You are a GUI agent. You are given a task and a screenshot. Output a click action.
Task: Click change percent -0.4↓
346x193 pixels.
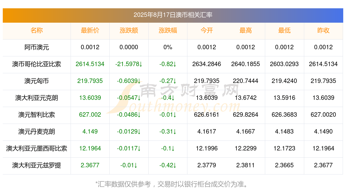168,98
